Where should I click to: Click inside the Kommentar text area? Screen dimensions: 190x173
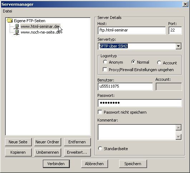tap(137, 132)
